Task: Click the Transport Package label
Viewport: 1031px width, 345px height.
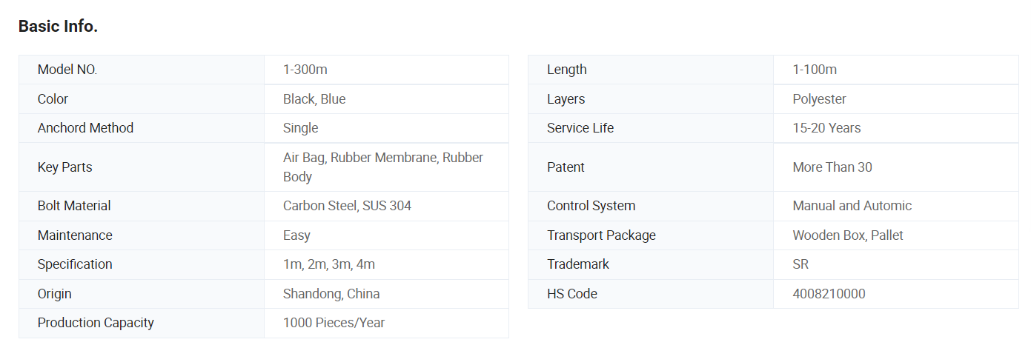Action: 601,235
